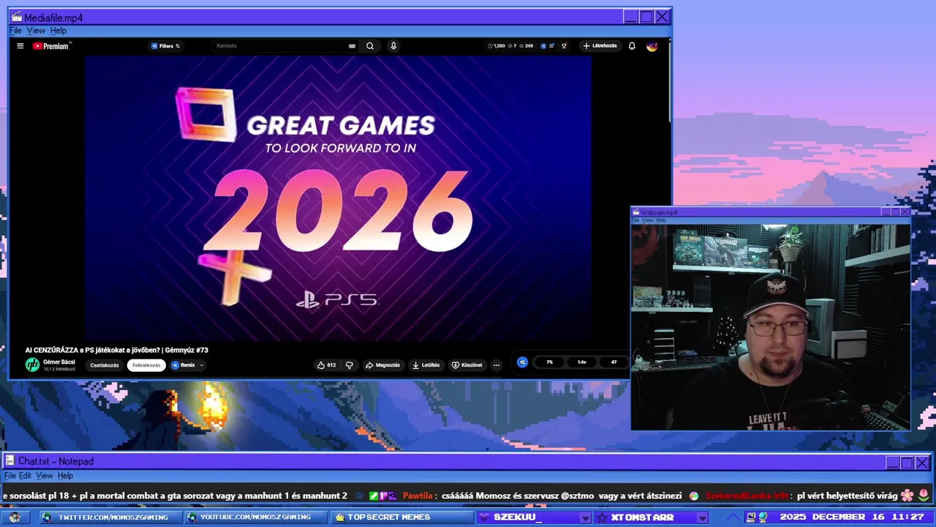Expand the dropdown arrow next to Remix

(202, 365)
